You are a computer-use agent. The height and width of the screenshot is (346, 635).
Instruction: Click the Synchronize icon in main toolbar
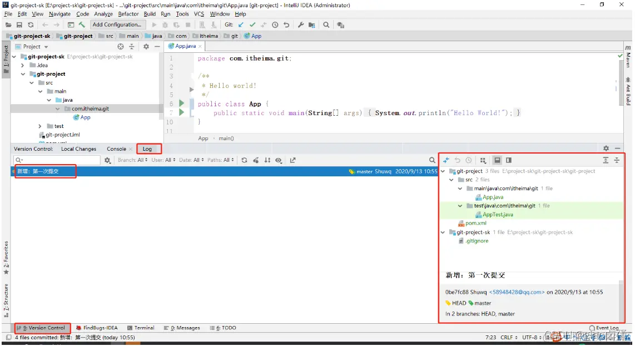31,24
